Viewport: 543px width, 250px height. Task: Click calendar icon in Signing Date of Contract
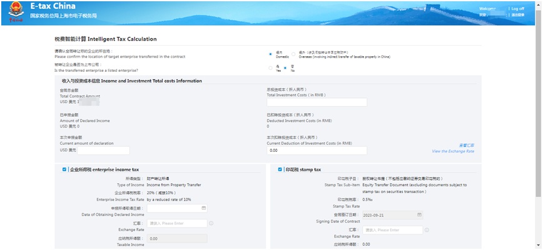(x=419, y=214)
